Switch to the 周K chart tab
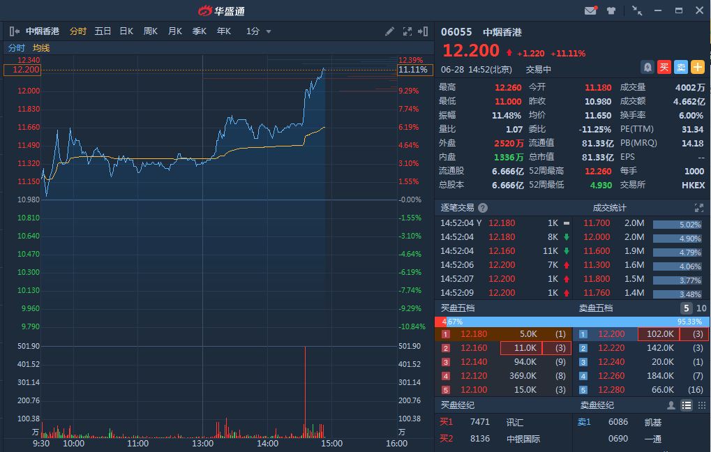Screen dimensions: 711x452 [x=150, y=31]
